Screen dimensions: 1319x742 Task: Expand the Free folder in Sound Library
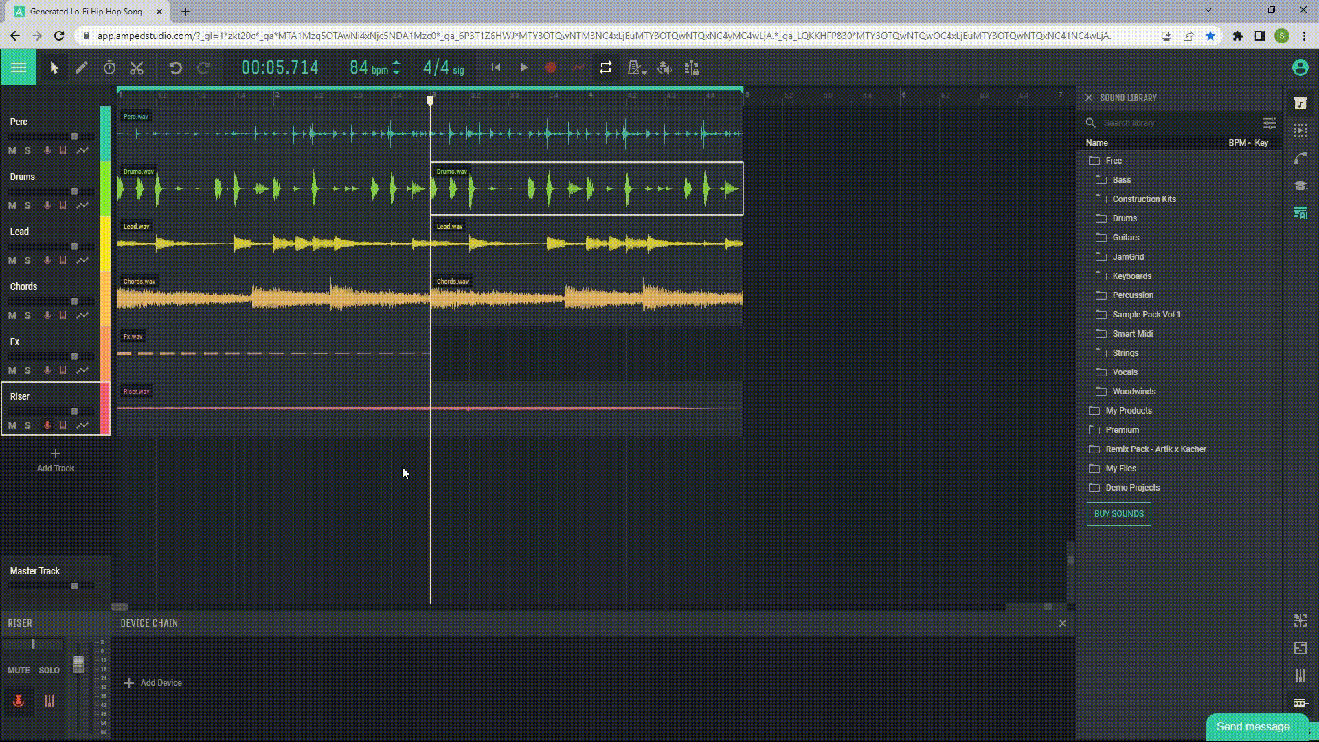tap(1114, 160)
